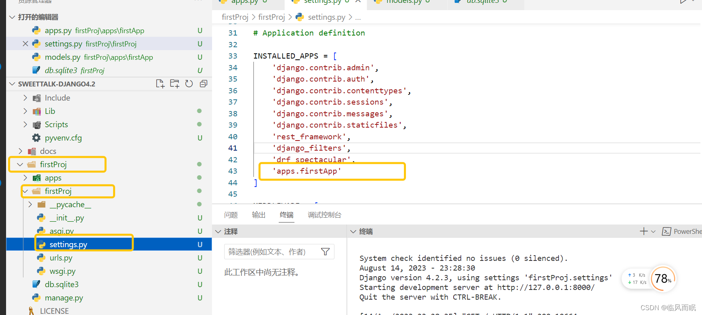Click the pyvenv.cfg gear icon
The height and width of the screenshot is (315, 702).
coord(36,138)
